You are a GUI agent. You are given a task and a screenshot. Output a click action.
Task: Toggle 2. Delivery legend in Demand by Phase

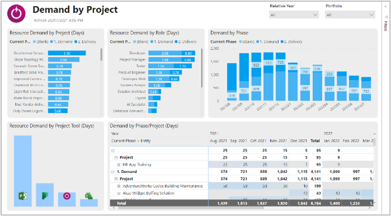(x=291, y=42)
